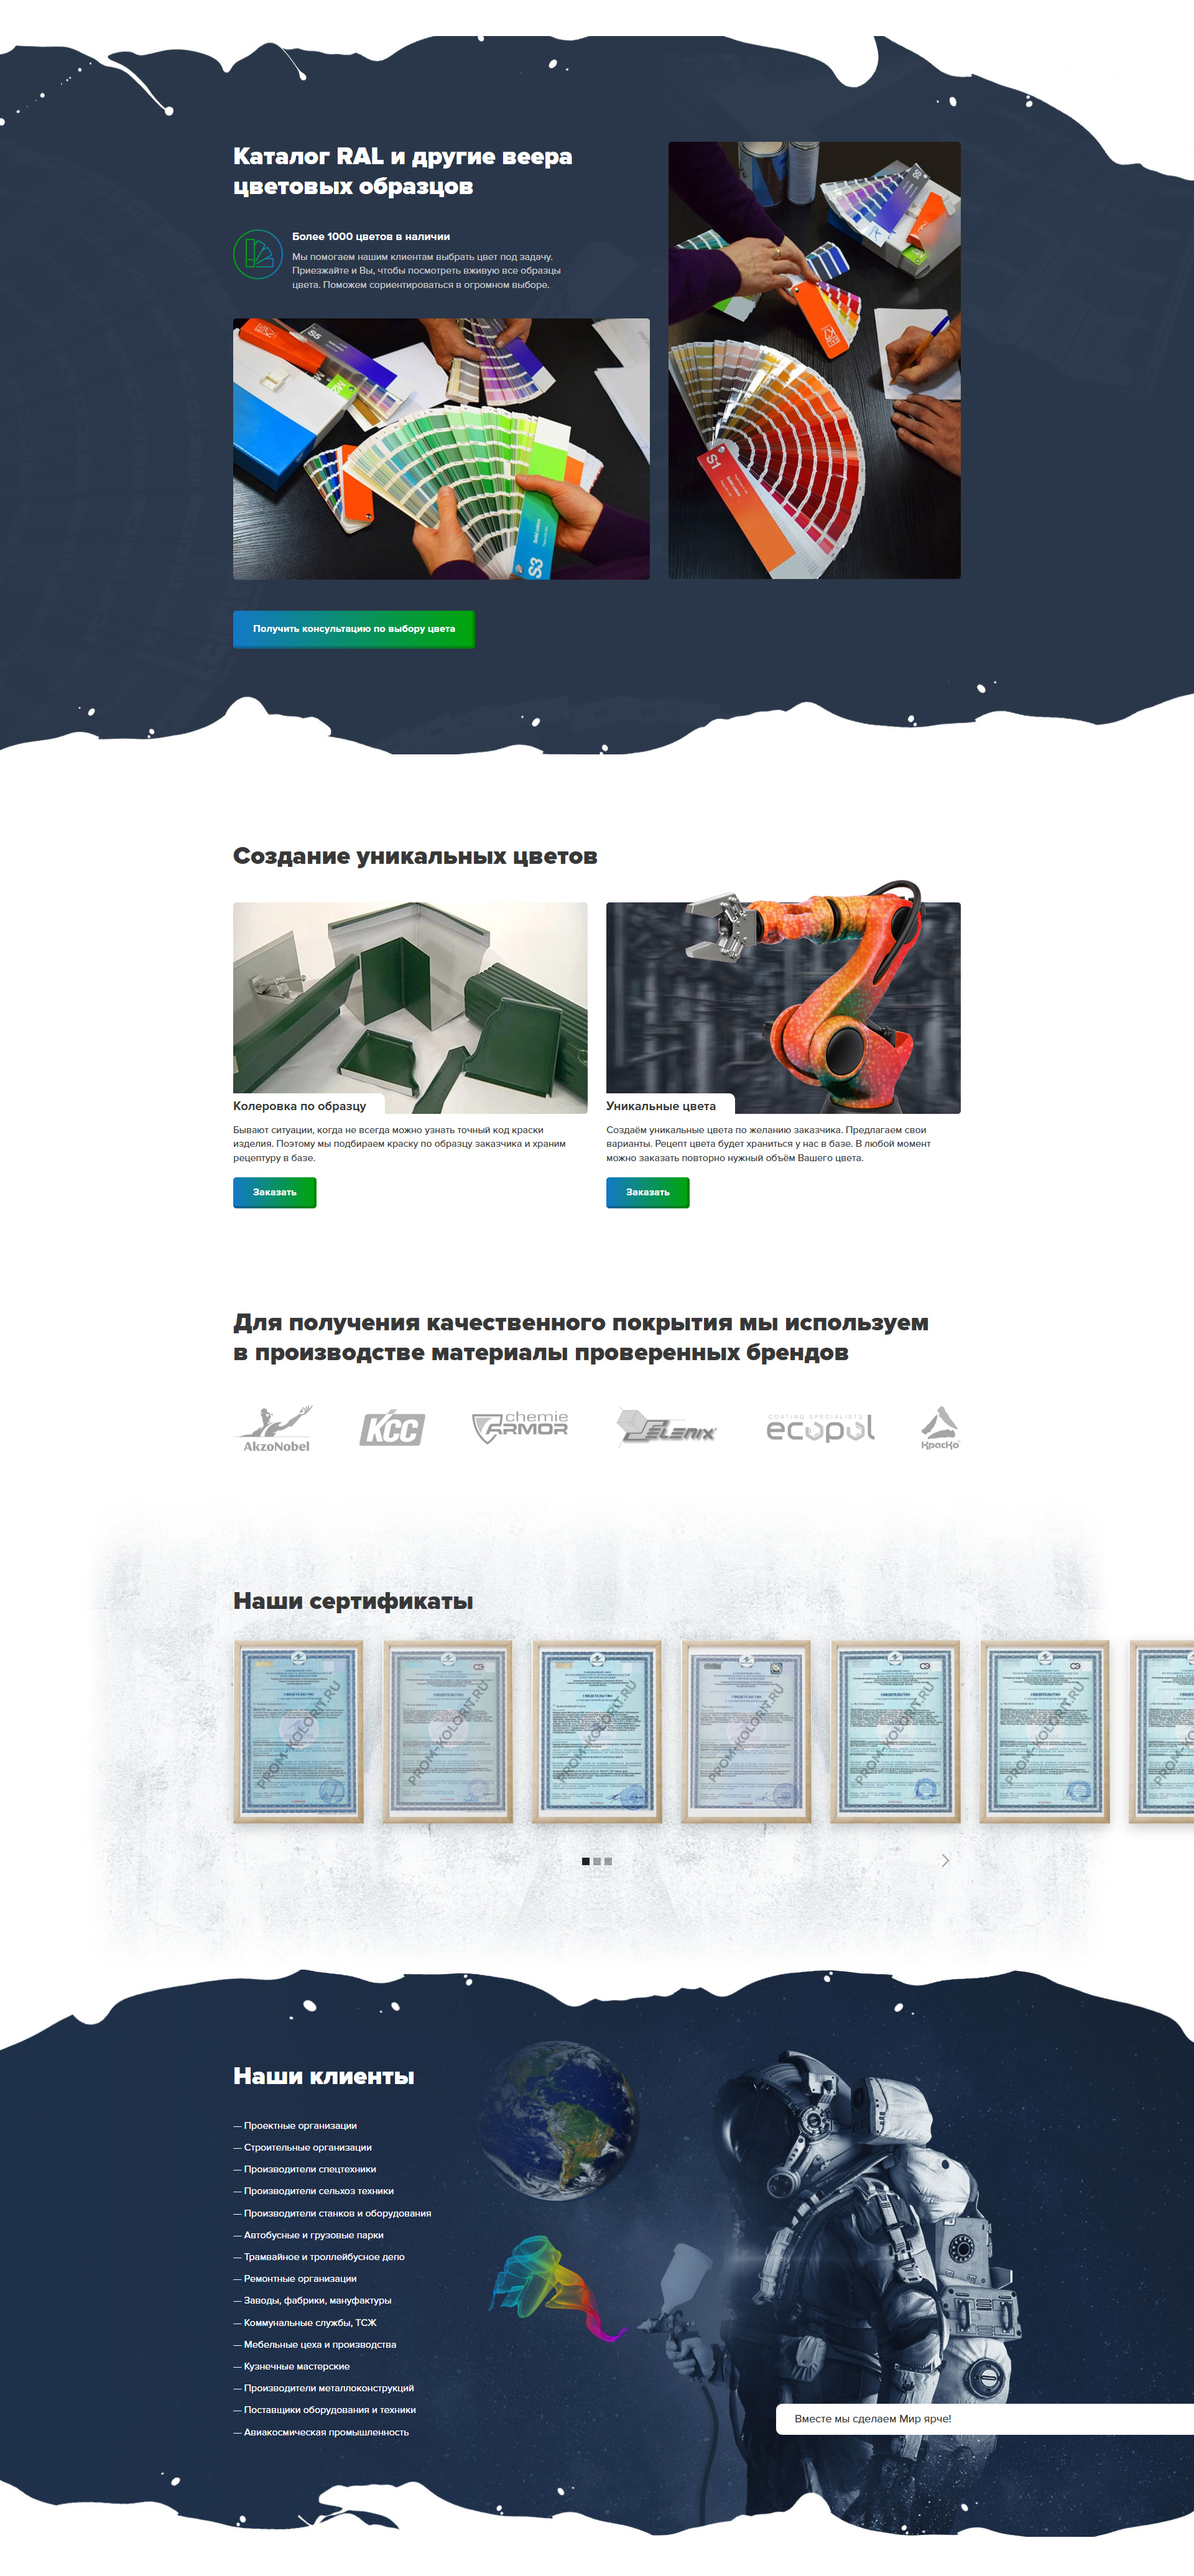Click the Chemie Armor brand logo
The height and width of the screenshot is (2576, 1194).
tap(520, 1427)
